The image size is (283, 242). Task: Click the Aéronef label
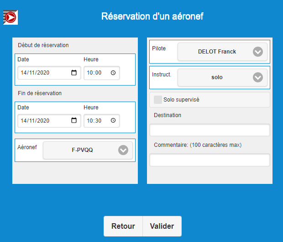[27, 147]
